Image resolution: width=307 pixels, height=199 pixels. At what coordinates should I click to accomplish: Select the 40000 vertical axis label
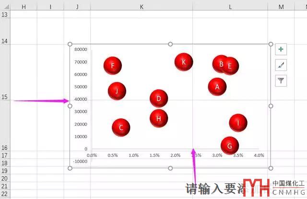81,99
